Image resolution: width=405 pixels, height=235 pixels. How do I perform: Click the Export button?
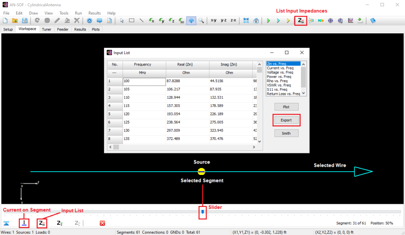pos(286,120)
